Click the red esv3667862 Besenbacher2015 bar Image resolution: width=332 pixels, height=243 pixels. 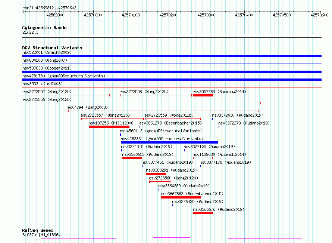[x=181, y=198]
